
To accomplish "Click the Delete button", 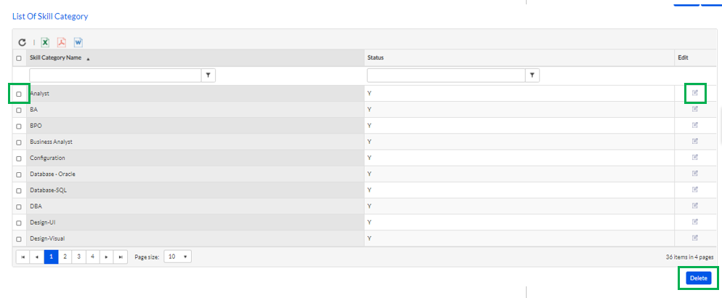I will [x=699, y=278].
